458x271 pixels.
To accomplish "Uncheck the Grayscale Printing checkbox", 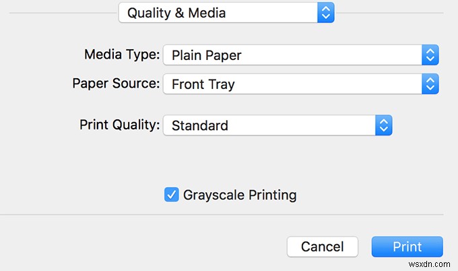I will (171, 195).
